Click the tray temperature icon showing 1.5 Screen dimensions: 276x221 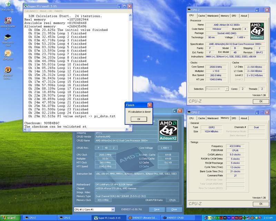(x=209, y=218)
